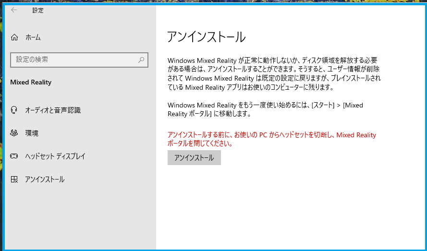Image resolution: width=427 pixels, height=251 pixels.
Task: Click paragraph about restarting via スタート
Action: click(x=265, y=109)
